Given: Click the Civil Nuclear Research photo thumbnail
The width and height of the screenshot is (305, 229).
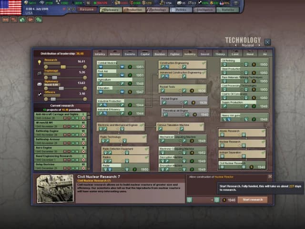Looking at the screenshot, I should click(55, 188).
